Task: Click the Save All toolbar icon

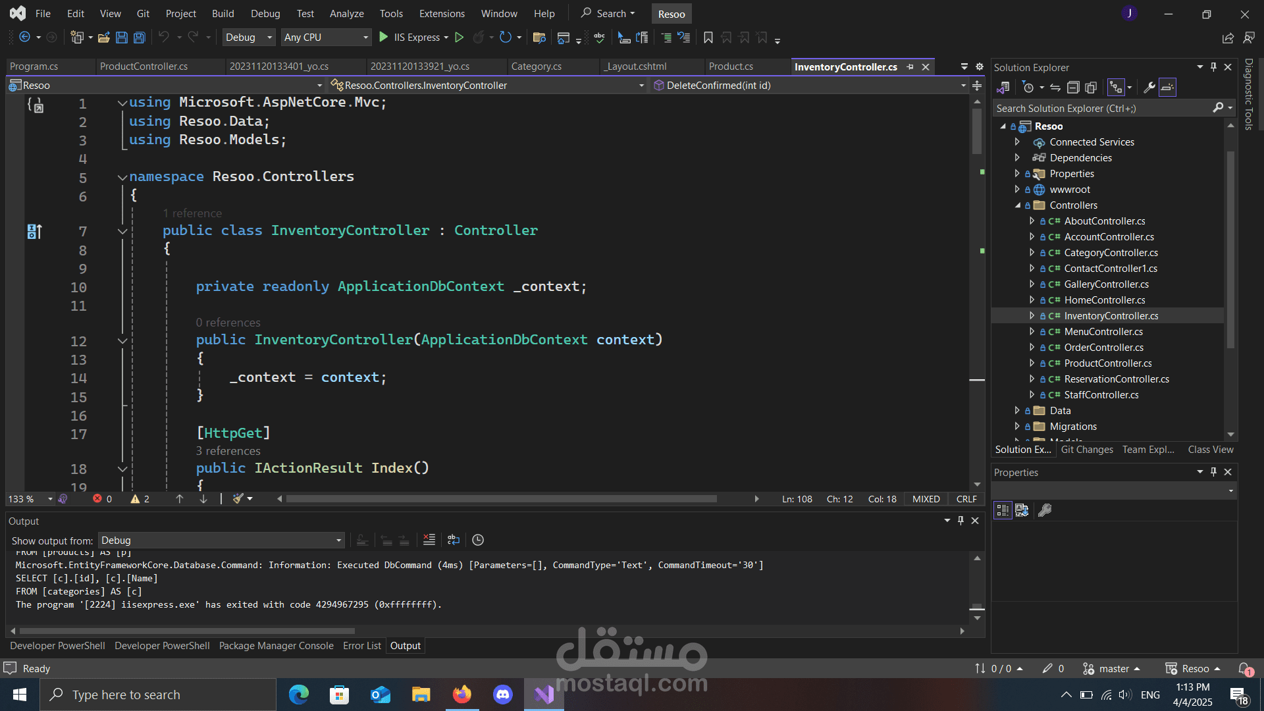Action: click(x=140, y=38)
